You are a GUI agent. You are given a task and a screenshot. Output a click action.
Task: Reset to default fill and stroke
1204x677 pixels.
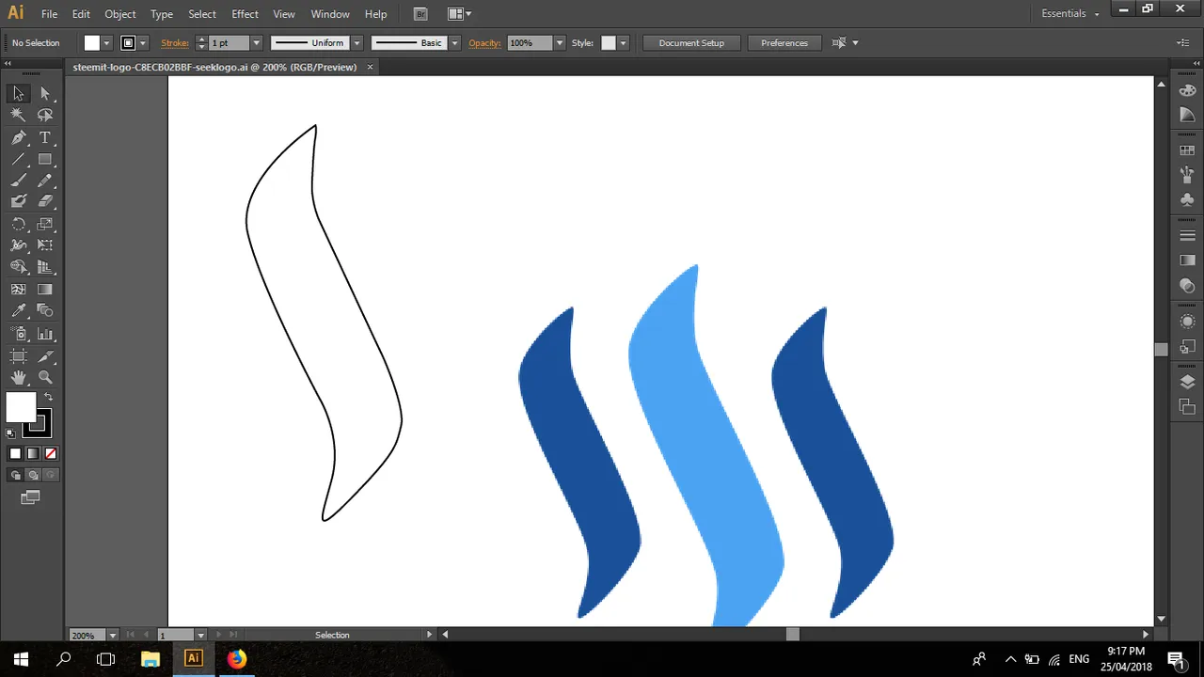11,433
